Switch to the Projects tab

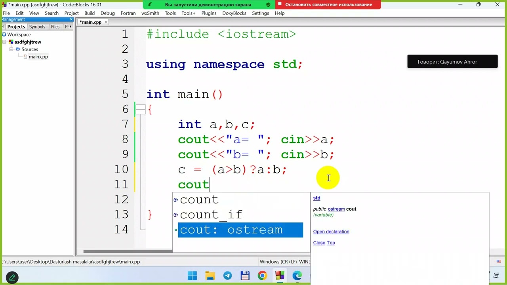(x=16, y=27)
